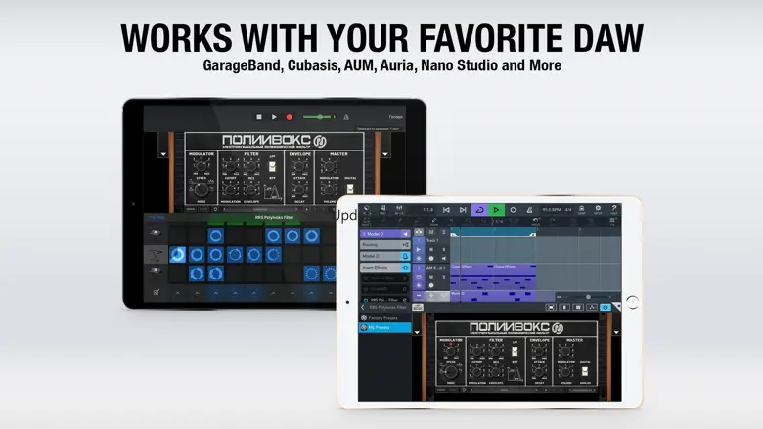Screen dimensions: 763x429
Task: Click the fullscreen expand icon above plugin panel
Action: click(551, 307)
